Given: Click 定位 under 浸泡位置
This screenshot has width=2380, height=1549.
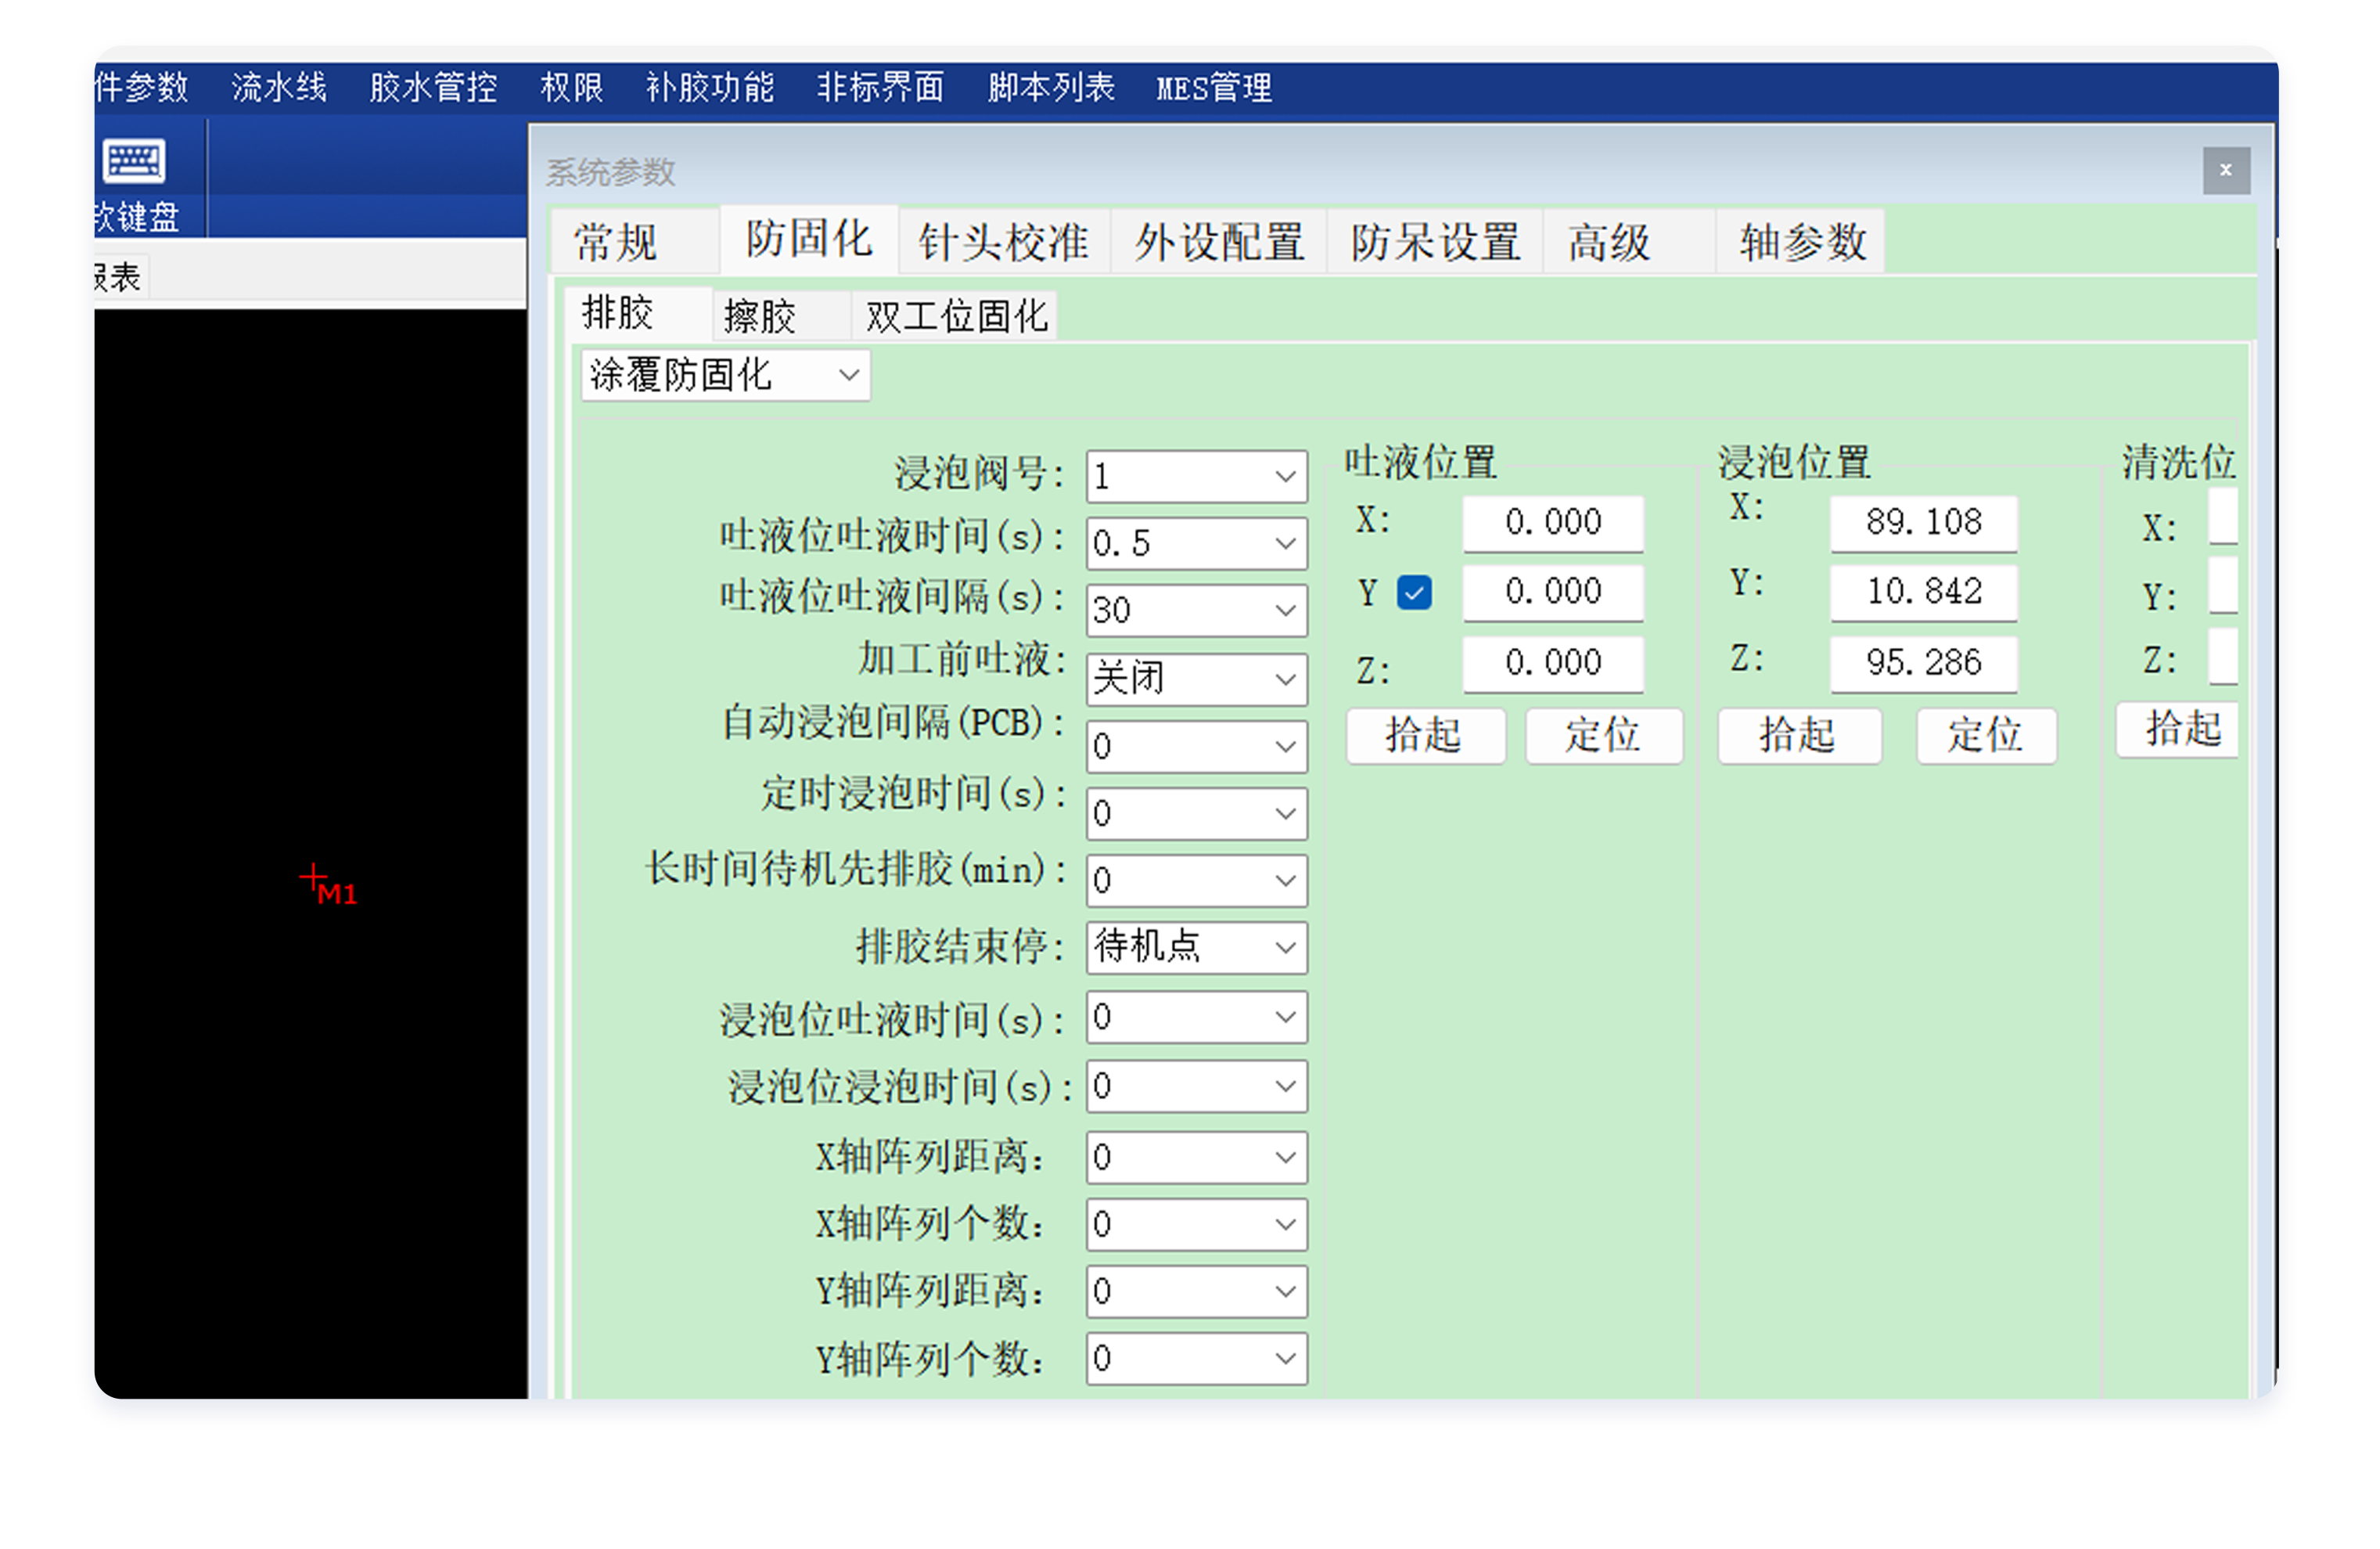Looking at the screenshot, I should [1985, 736].
